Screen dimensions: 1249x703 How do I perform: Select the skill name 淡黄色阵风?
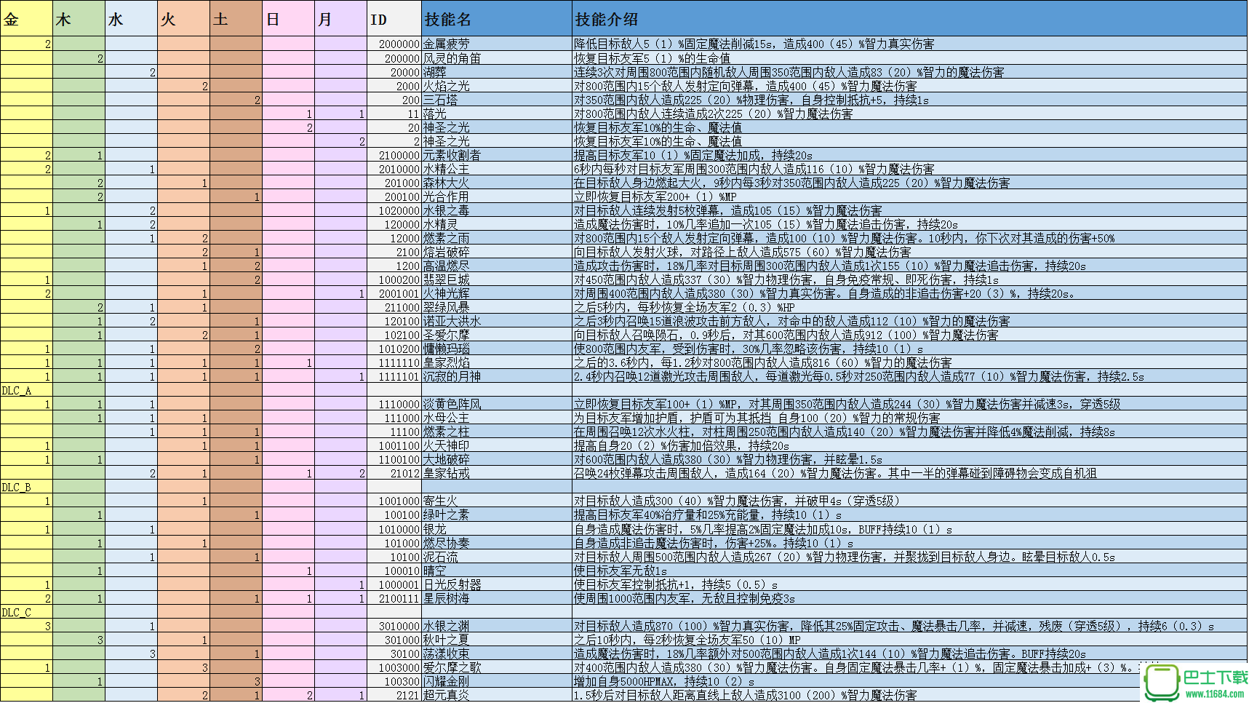point(497,404)
